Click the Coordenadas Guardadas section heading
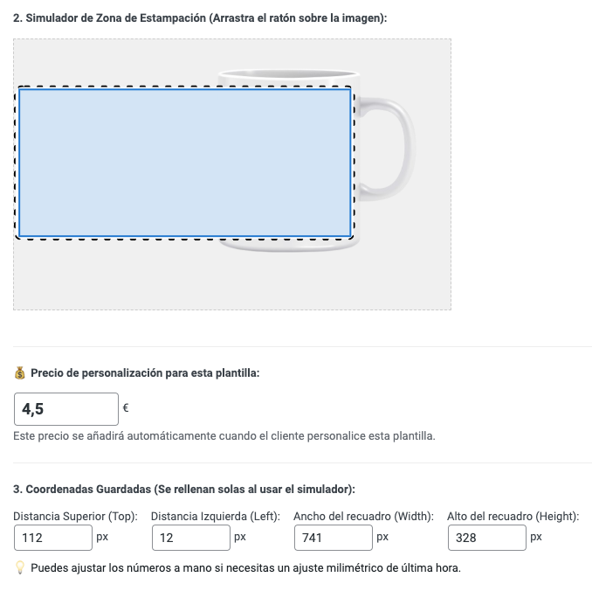The width and height of the screenshot is (592, 591). point(184,490)
